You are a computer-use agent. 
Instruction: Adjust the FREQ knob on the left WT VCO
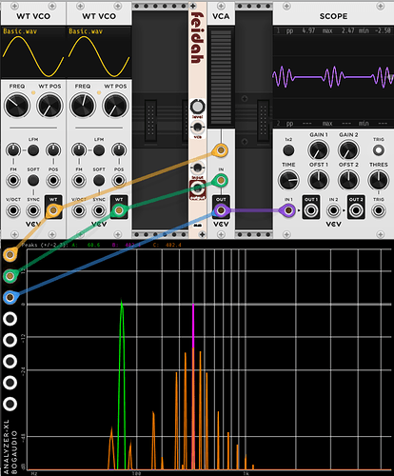(17, 106)
